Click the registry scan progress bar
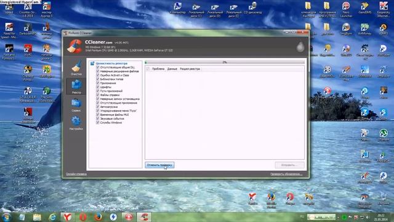 pyautogui.click(x=225, y=62)
